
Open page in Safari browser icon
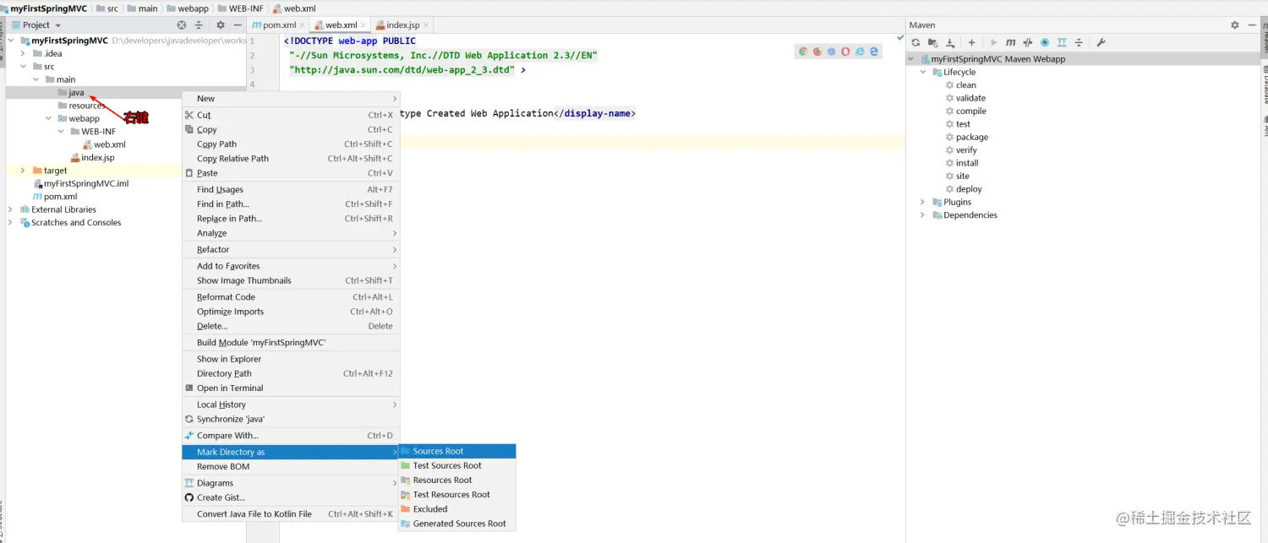click(832, 52)
